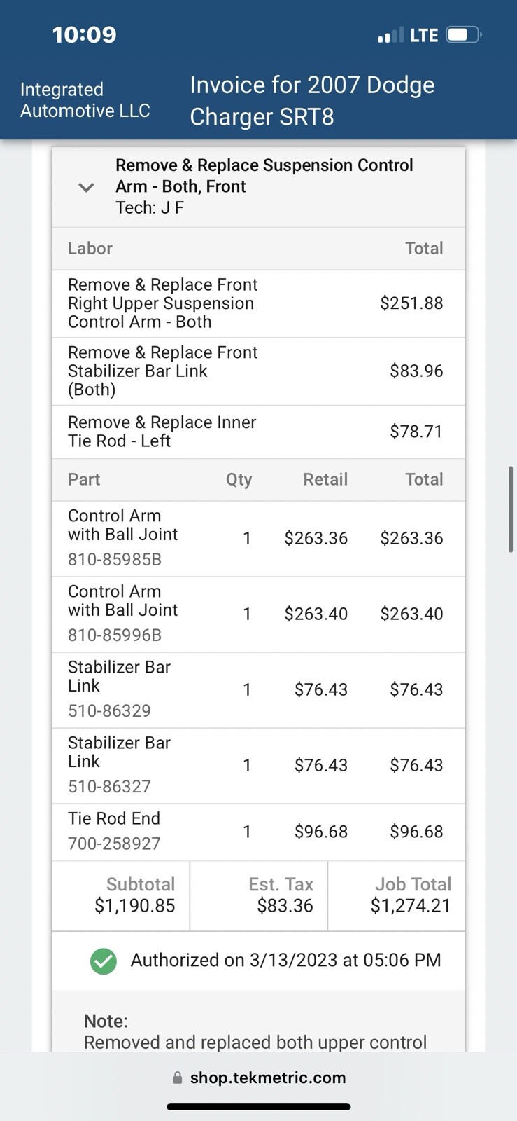The image size is (517, 1121).
Task: Collapse the Suspension Control Arm job chevron
Action: (x=86, y=187)
